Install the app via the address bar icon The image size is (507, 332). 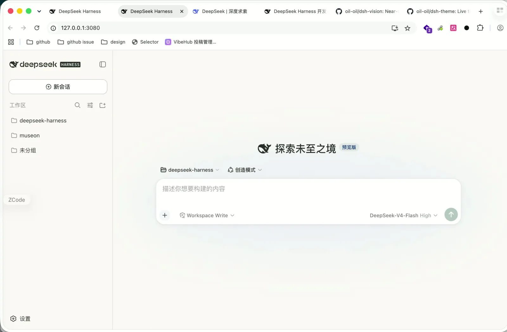pyautogui.click(x=395, y=28)
